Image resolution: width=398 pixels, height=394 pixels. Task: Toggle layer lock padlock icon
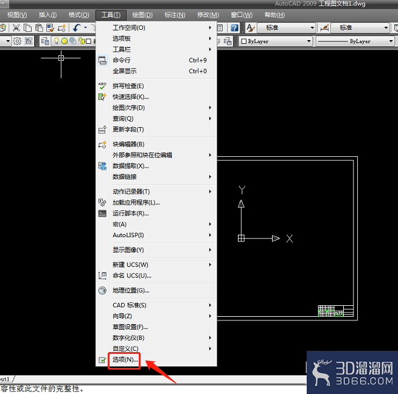(81, 41)
